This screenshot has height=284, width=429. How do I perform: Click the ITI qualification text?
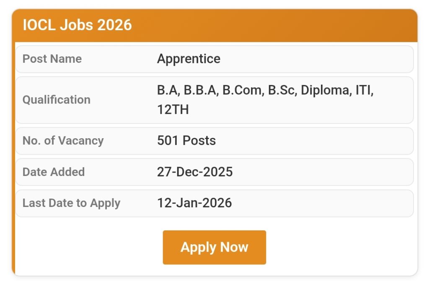(363, 90)
